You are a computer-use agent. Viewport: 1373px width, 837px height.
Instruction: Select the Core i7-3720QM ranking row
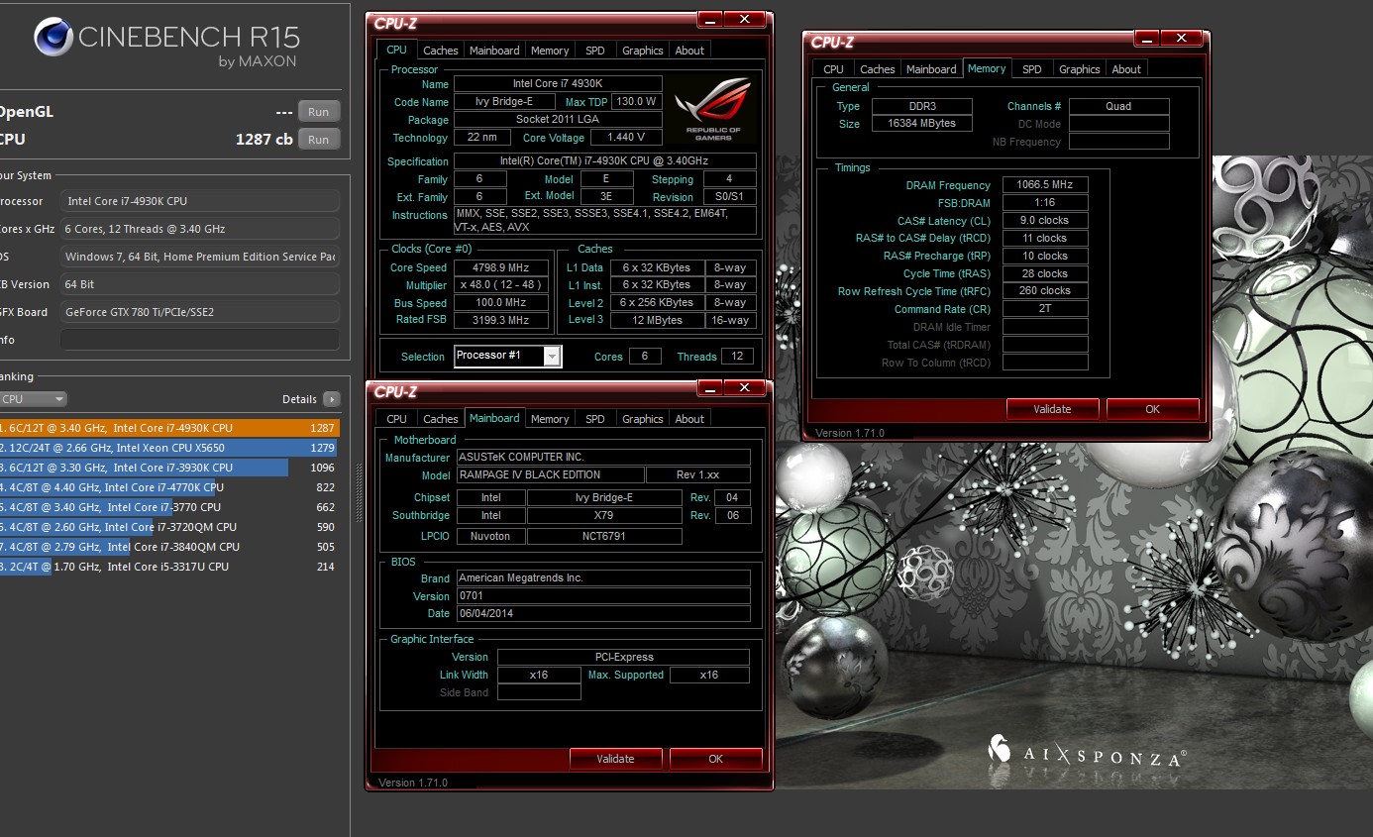click(169, 527)
